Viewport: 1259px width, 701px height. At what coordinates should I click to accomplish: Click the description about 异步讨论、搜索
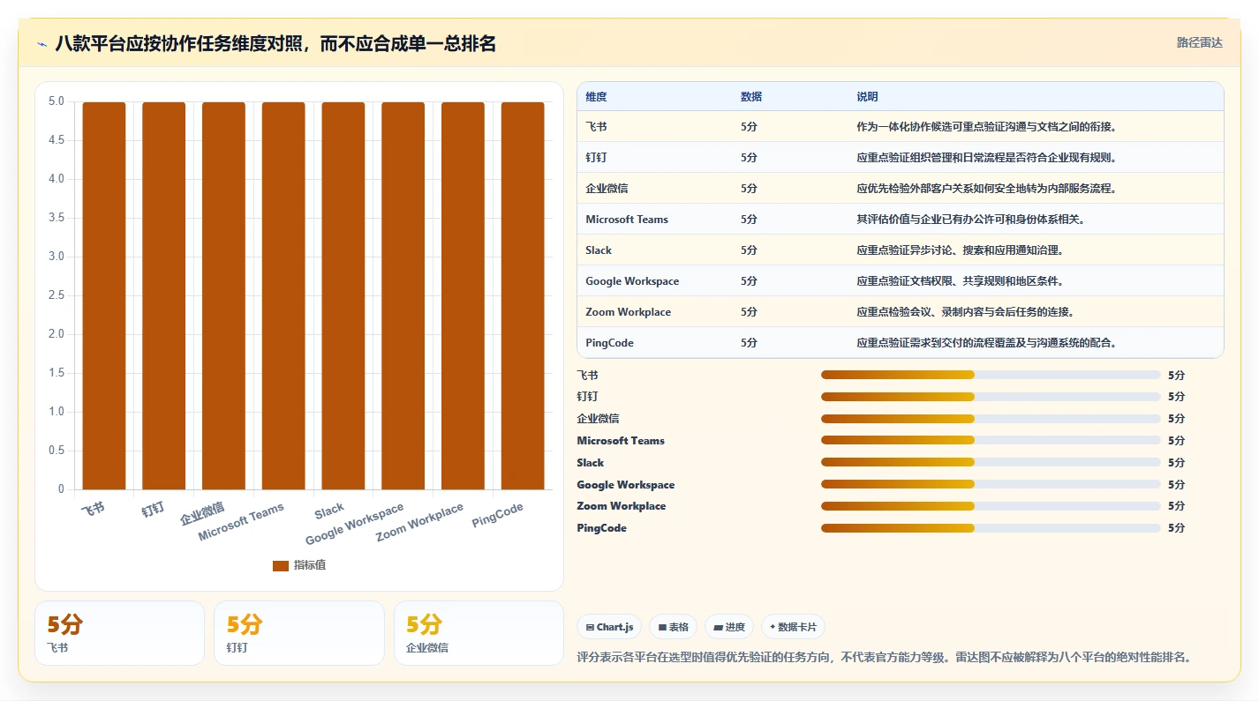[960, 250]
